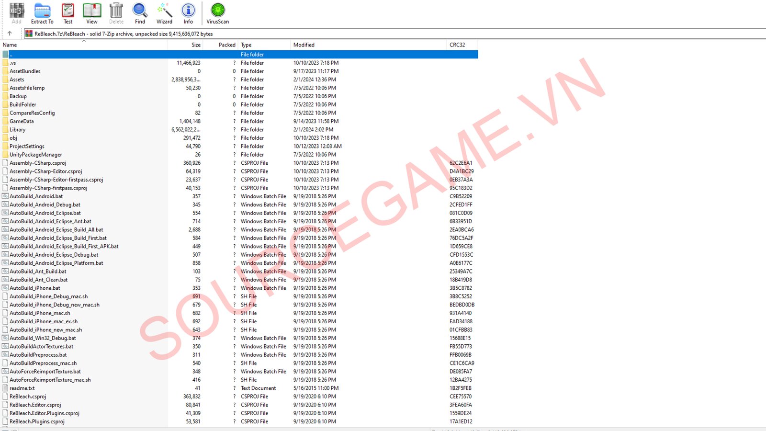Run the Test archive tool

tap(68, 13)
